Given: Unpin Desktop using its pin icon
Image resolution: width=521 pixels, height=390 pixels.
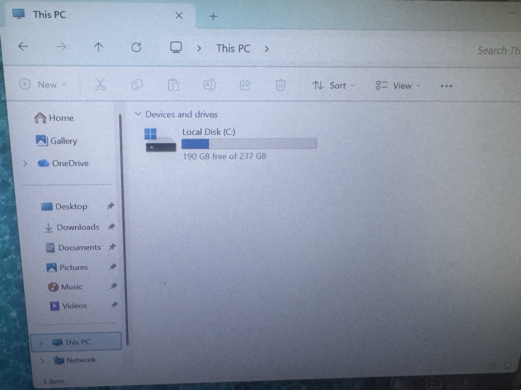Looking at the screenshot, I should coord(111,206).
